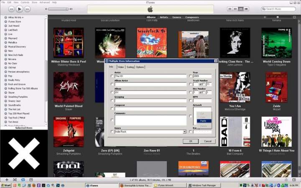Screen dimensions: 301x188
Task: Click the show/hide artwork viewer icon
Action: tap(31, 180)
